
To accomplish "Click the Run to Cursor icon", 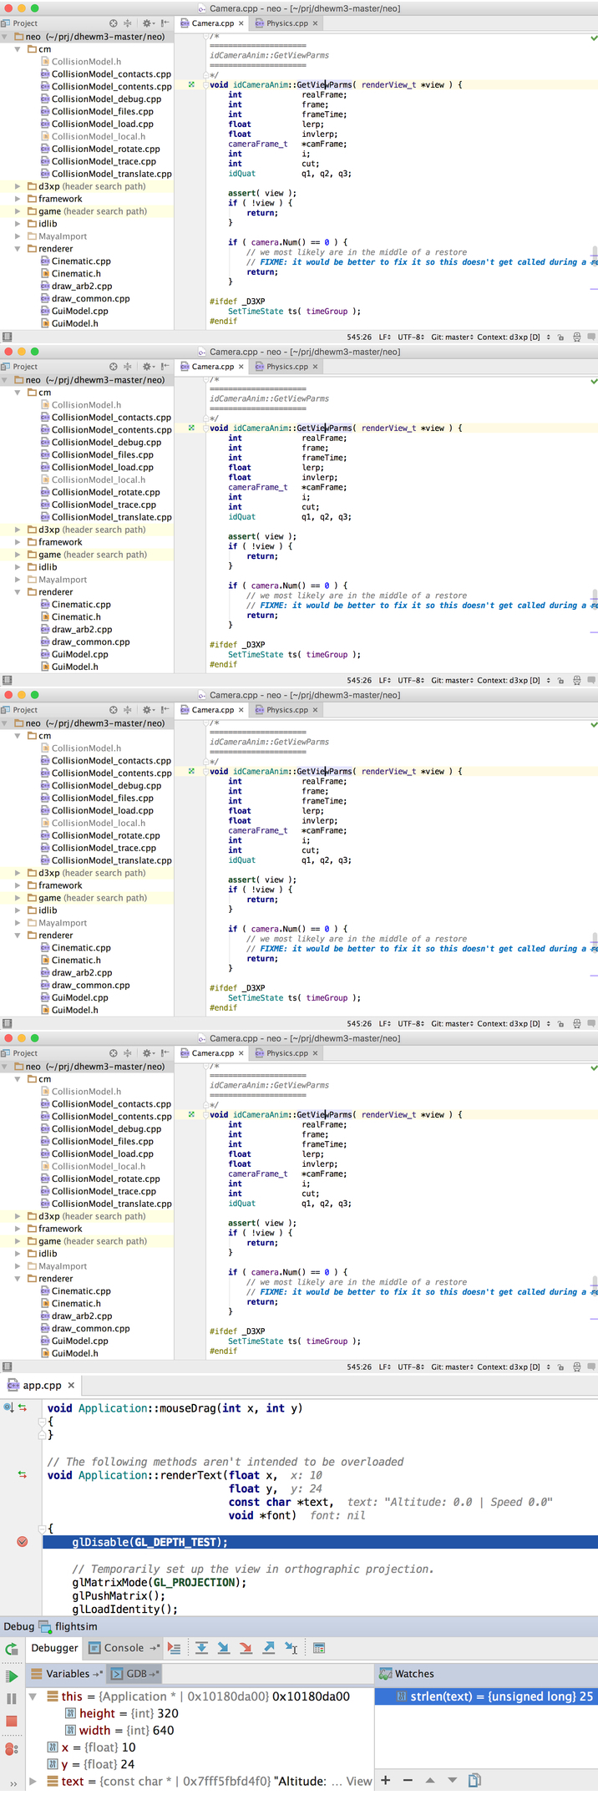I will tap(291, 1648).
